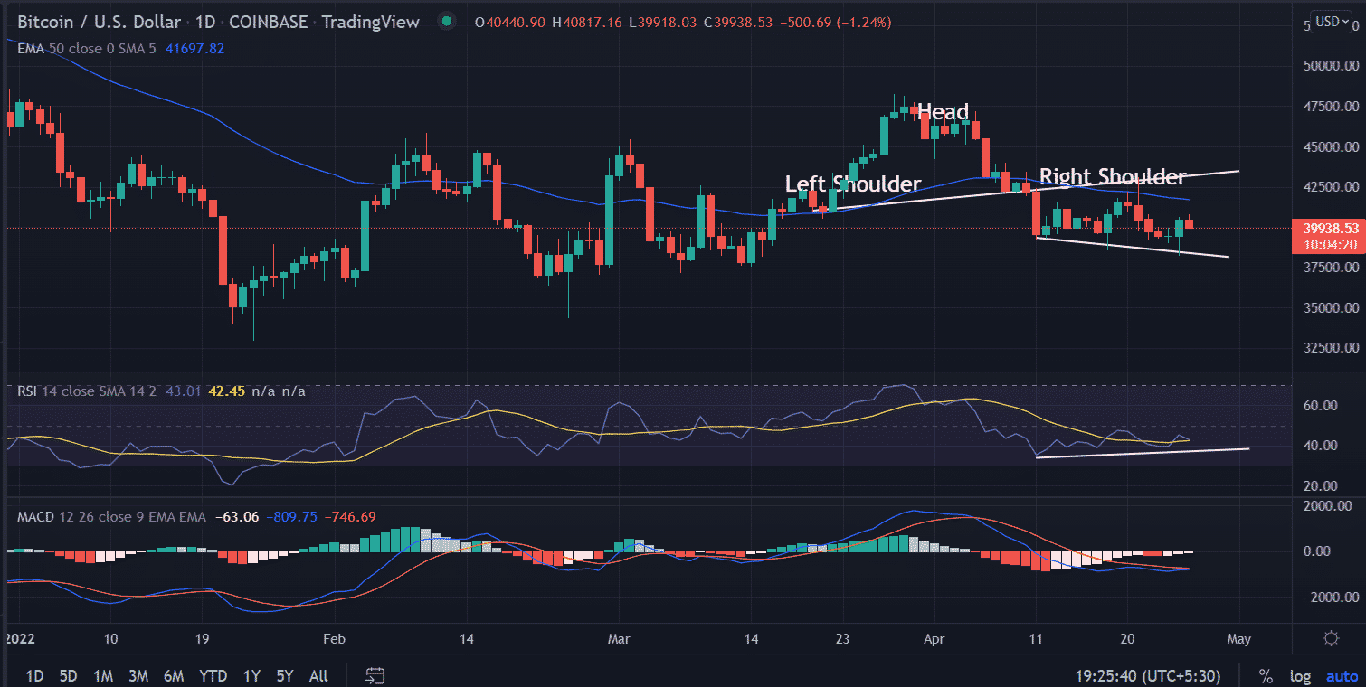Show All time range data
The height and width of the screenshot is (687, 1366).
[318, 675]
